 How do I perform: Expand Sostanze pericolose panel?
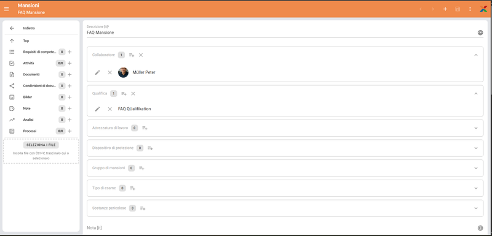click(x=475, y=208)
